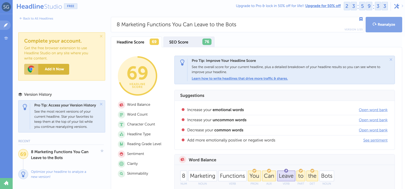The width and height of the screenshot is (405, 189).
Task: Click the Upgrade for 50% off link
Action: pos(323,6)
